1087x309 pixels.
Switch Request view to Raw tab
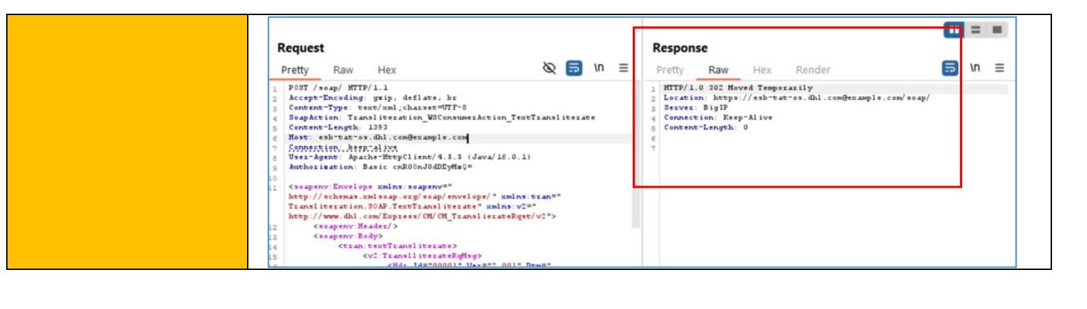343,70
